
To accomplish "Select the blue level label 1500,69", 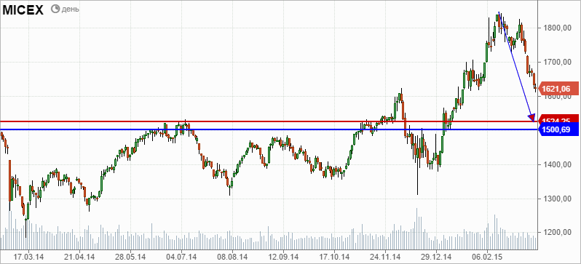I will (558, 129).
